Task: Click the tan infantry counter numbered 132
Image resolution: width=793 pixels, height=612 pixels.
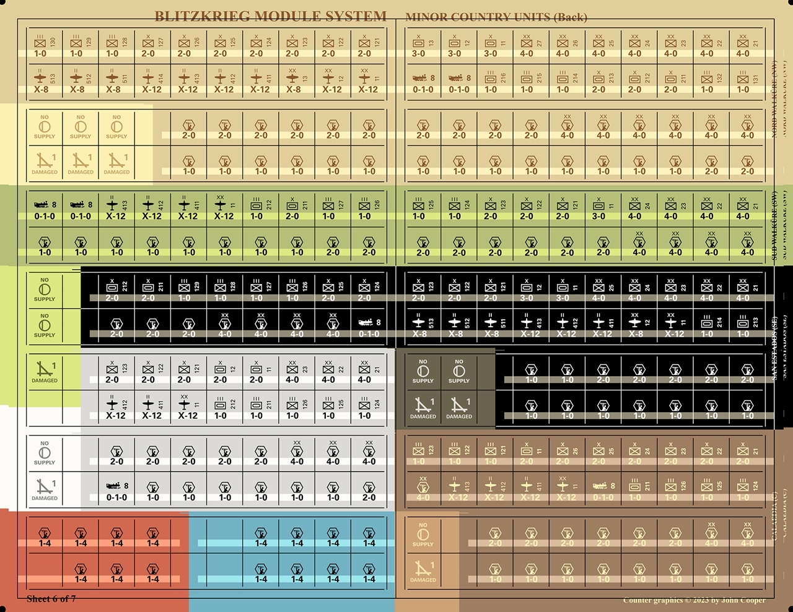Action: pyautogui.click(x=711, y=83)
